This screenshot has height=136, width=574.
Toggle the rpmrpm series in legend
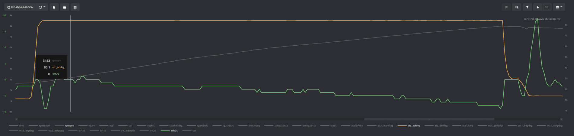[x=64, y=125]
